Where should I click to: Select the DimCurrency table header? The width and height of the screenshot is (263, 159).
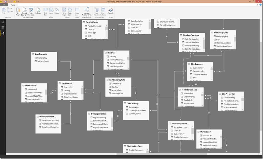pos(136,103)
